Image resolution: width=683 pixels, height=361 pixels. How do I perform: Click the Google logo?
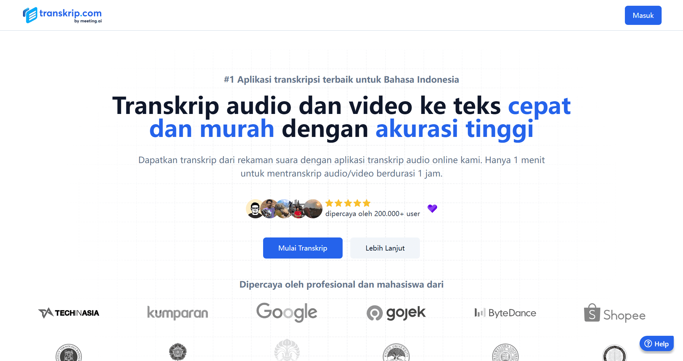click(x=287, y=312)
